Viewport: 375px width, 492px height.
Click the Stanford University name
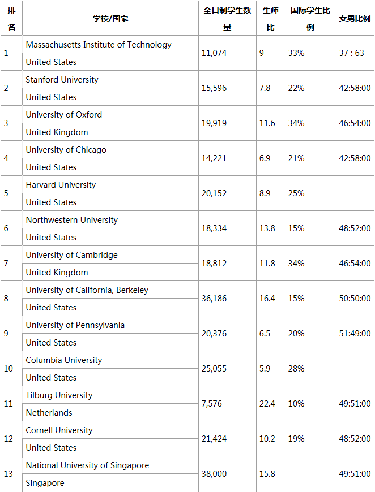point(62,80)
